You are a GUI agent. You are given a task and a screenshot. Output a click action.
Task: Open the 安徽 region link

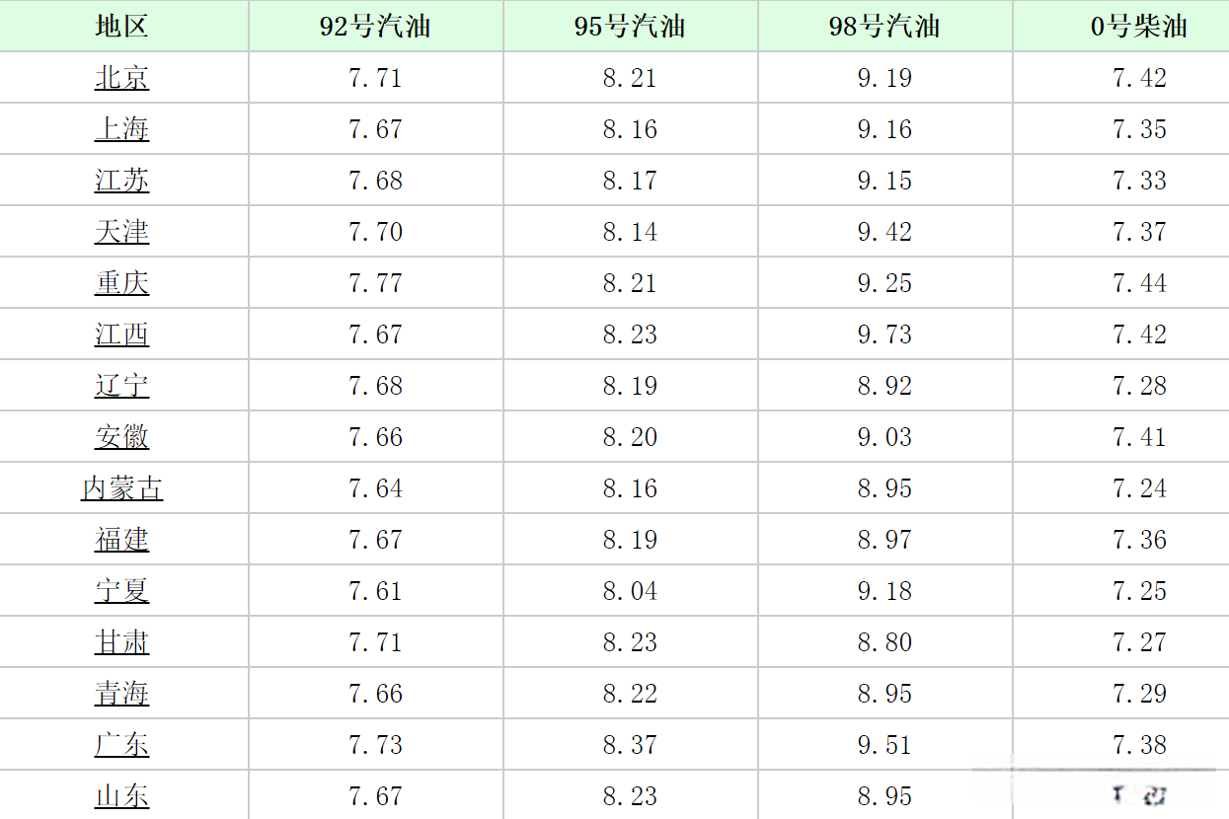(x=122, y=437)
